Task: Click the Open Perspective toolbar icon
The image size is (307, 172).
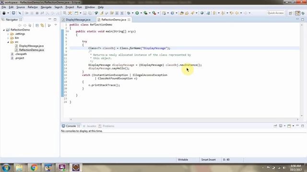Action: [x=291, y=13]
